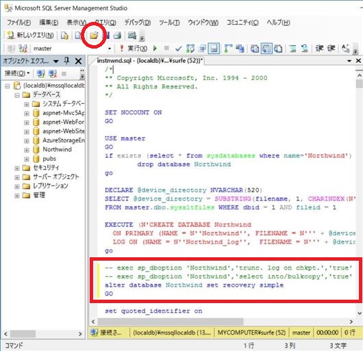Viewport: 363px width, 351px height.
Task: Click the Open File folder icon
Action: [94, 36]
